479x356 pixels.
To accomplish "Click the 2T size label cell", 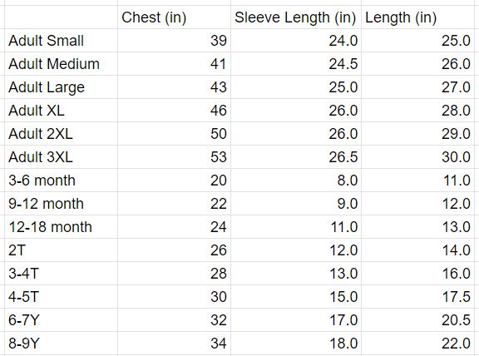I will pyautogui.click(x=61, y=250).
